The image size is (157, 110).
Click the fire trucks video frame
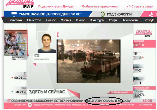click(x=89, y=61)
